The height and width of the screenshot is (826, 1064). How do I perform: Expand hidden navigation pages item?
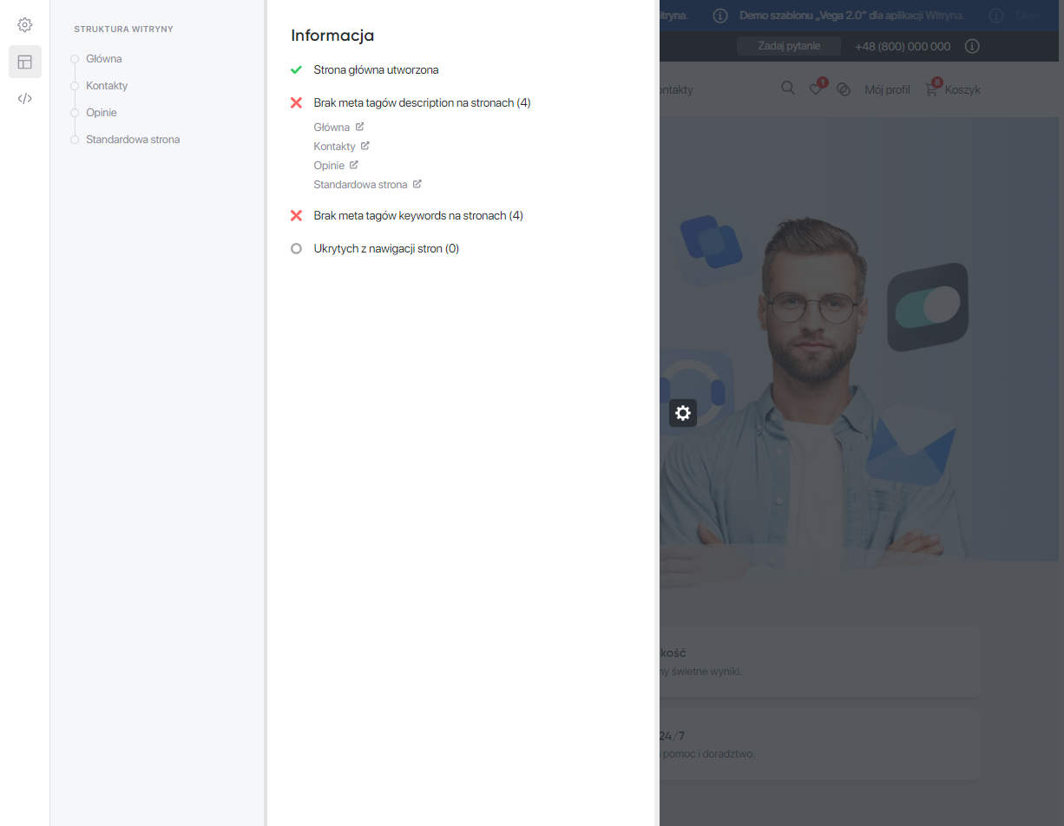coord(386,248)
